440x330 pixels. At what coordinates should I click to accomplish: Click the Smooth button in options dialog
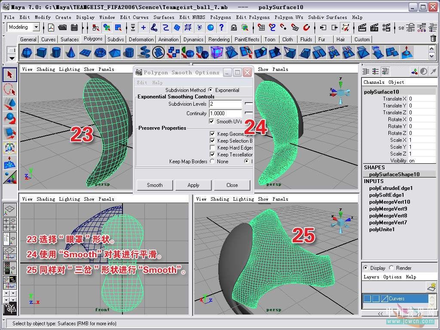[x=155, y=185]
